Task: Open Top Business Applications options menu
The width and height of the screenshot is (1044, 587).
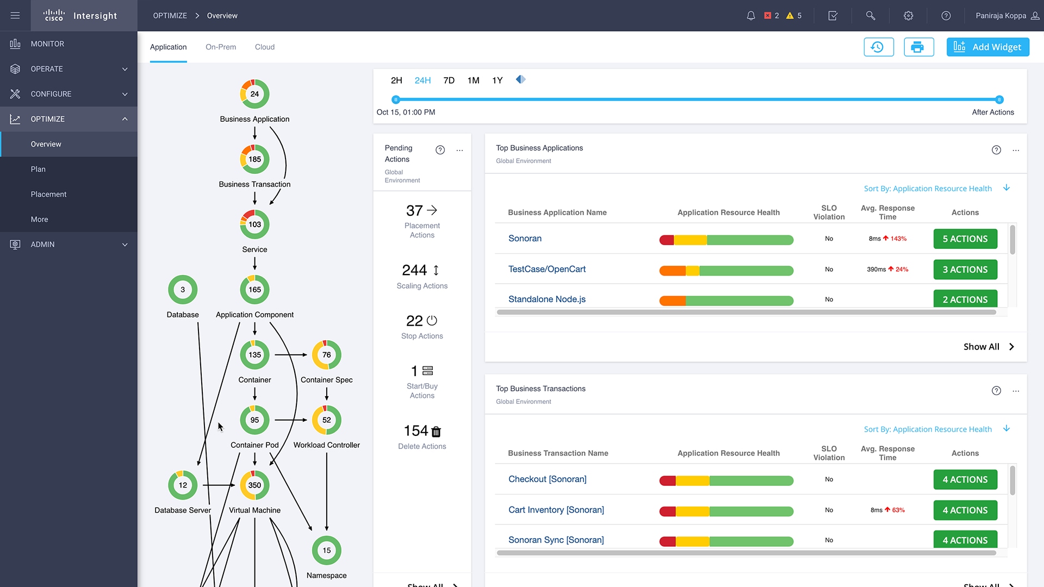Action: click(x=1016, y=151)
